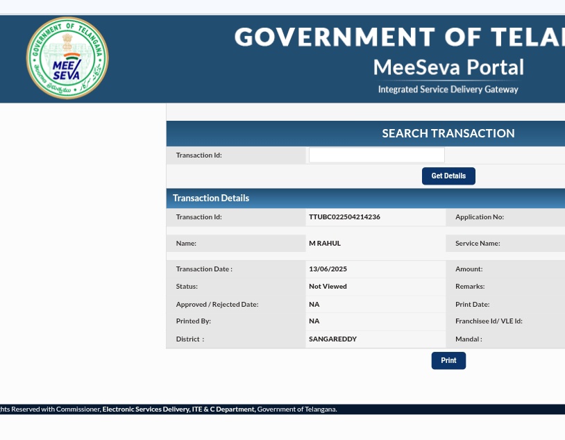Viewport: 565px width, 440px height.
Task: Click the Transaction Date : label
Action: click(204, 269)
